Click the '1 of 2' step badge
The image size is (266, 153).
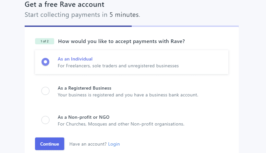click(45, 41)
